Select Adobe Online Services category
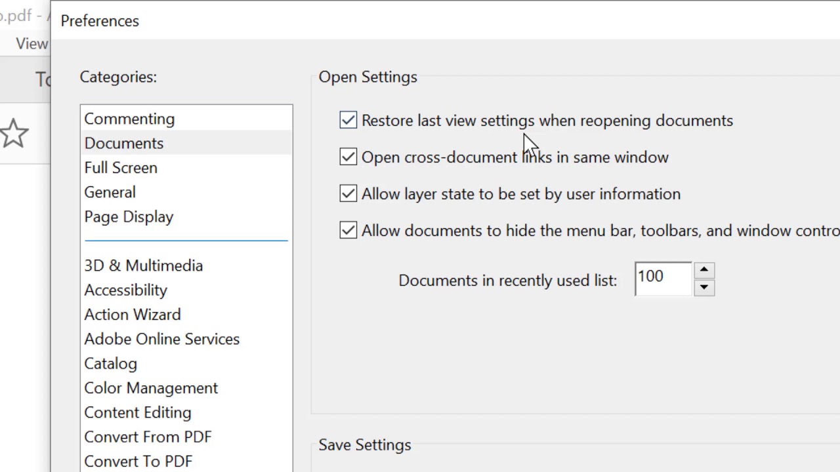This screenshot has height=472, width=840. [x=162, y=339]
